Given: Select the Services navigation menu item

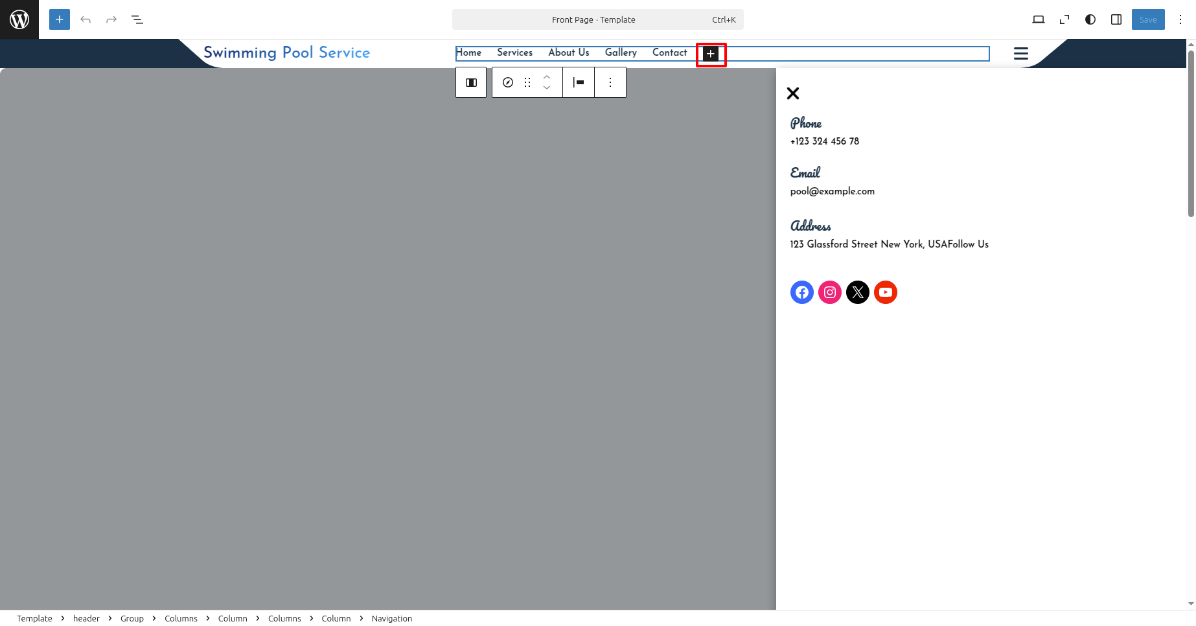Looking at the screenshot, I should [x=514, y=52].
